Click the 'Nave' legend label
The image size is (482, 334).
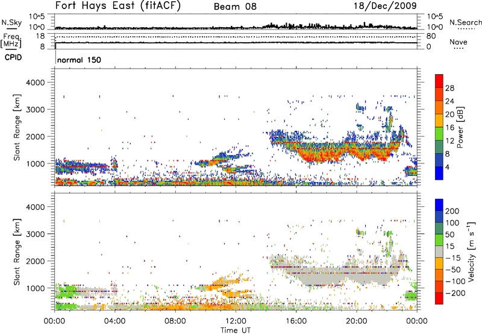pyautogui.click(x=459, y=42)
